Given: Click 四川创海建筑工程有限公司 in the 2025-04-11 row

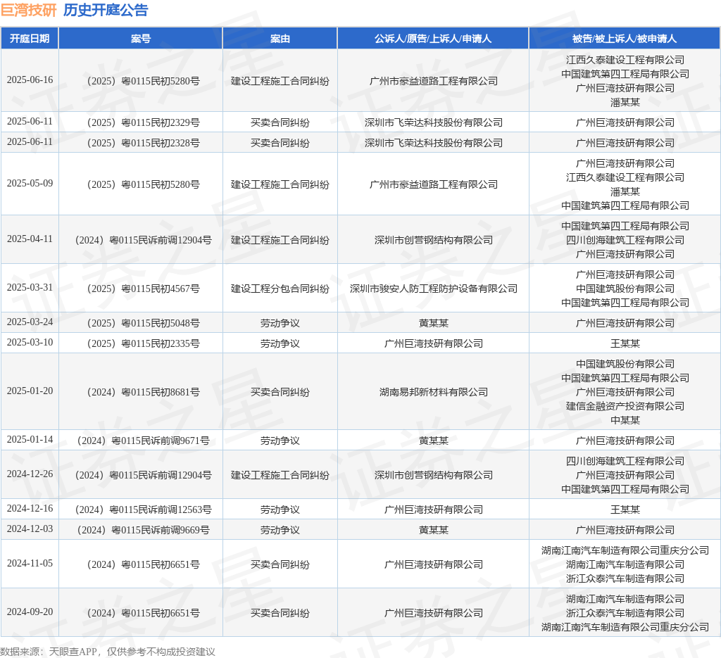Looking at the screenshot, I should click(x=625, y=240).
